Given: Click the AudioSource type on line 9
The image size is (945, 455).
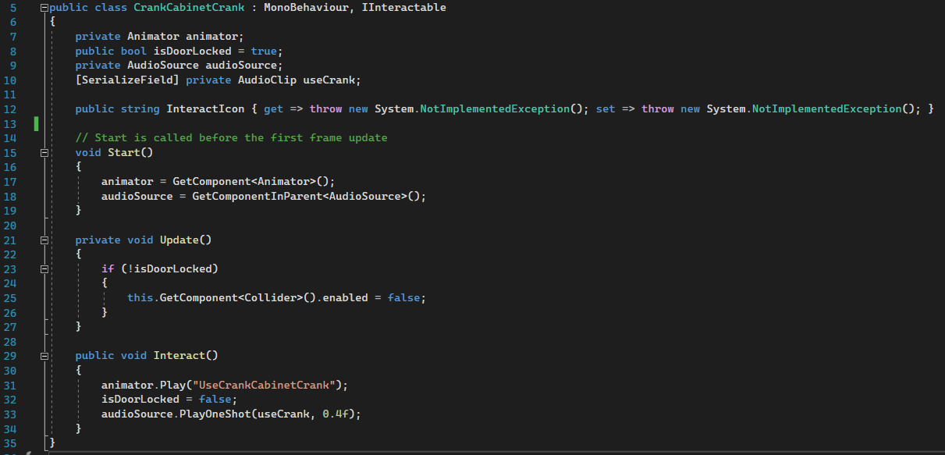Looking at the screenshot, I should [162, 66].
